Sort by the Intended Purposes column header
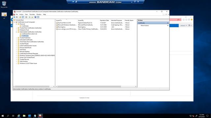 [x=117, y=20]
